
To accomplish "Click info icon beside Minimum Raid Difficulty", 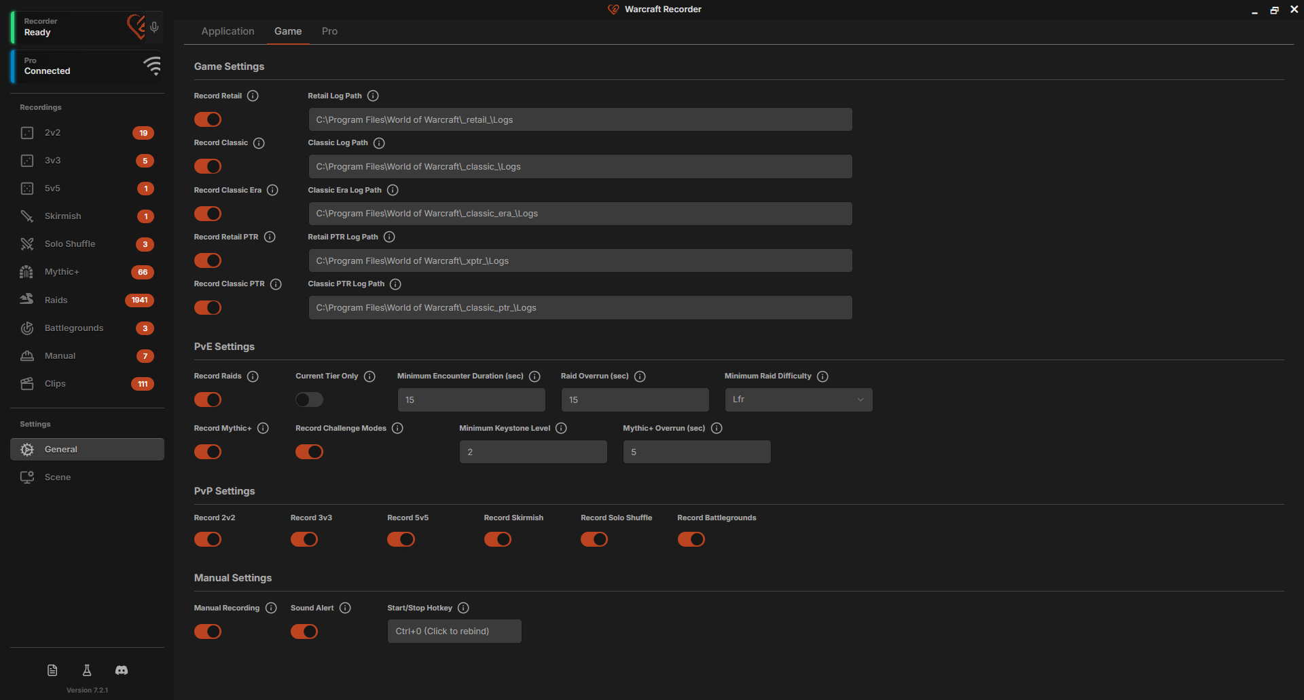I will coord(822,376).
